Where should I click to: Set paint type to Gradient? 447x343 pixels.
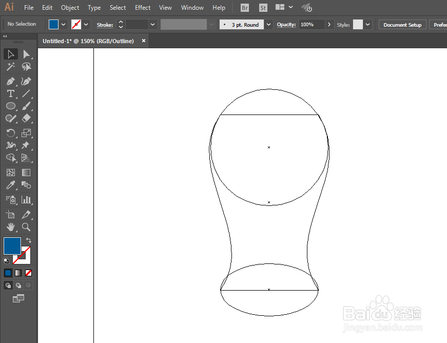click(x=18, y=273)
